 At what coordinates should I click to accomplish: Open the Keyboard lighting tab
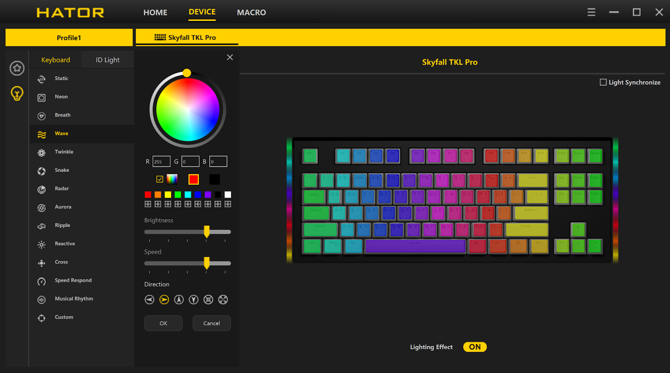pyautogui.click(x=56, y=60)
